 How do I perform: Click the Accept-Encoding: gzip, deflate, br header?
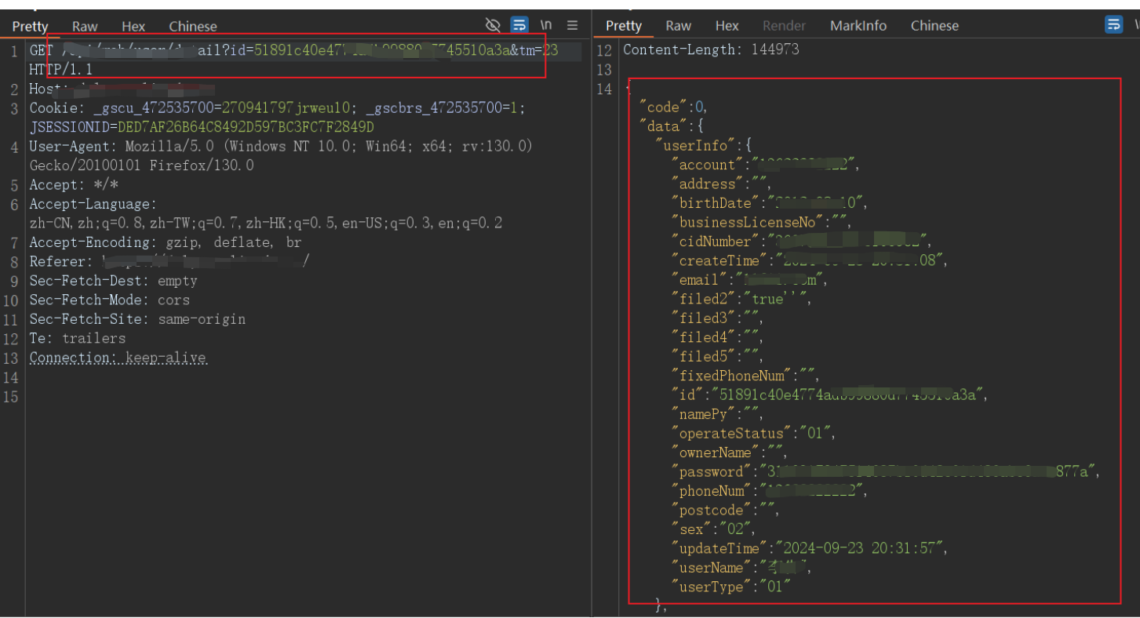coord(165,242)
